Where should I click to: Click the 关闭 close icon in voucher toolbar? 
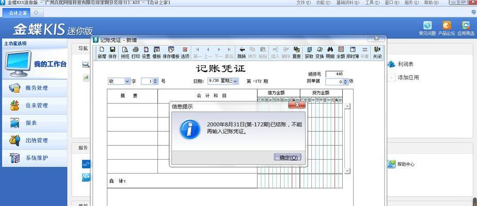click(x=377, y=53)
